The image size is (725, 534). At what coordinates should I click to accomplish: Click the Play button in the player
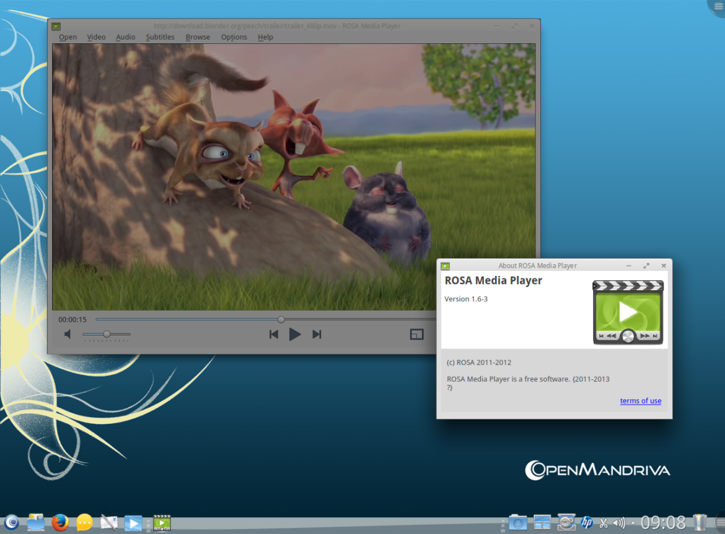click(295, 335)
